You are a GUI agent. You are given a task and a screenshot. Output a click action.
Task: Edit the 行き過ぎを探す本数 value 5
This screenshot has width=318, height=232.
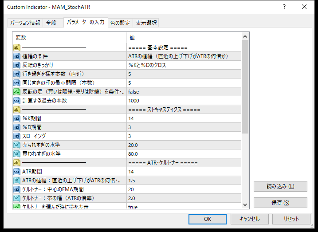[184, 74]
